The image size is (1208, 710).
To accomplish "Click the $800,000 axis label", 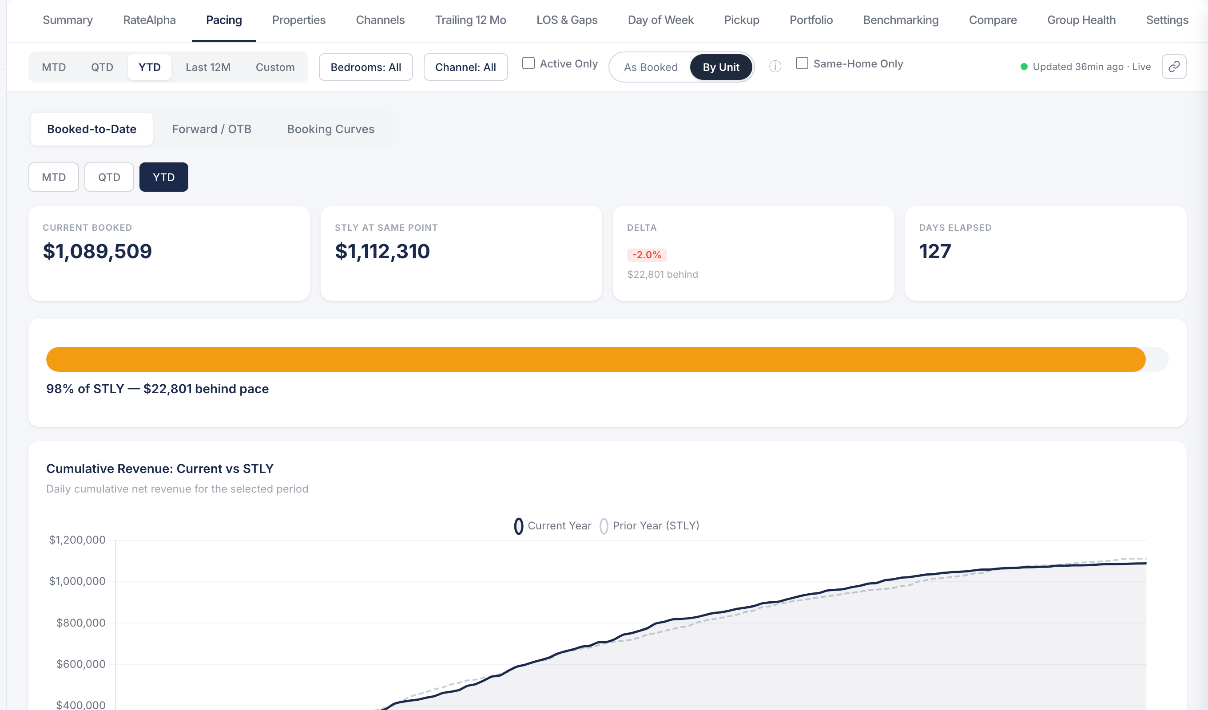I will pos(80,623).
